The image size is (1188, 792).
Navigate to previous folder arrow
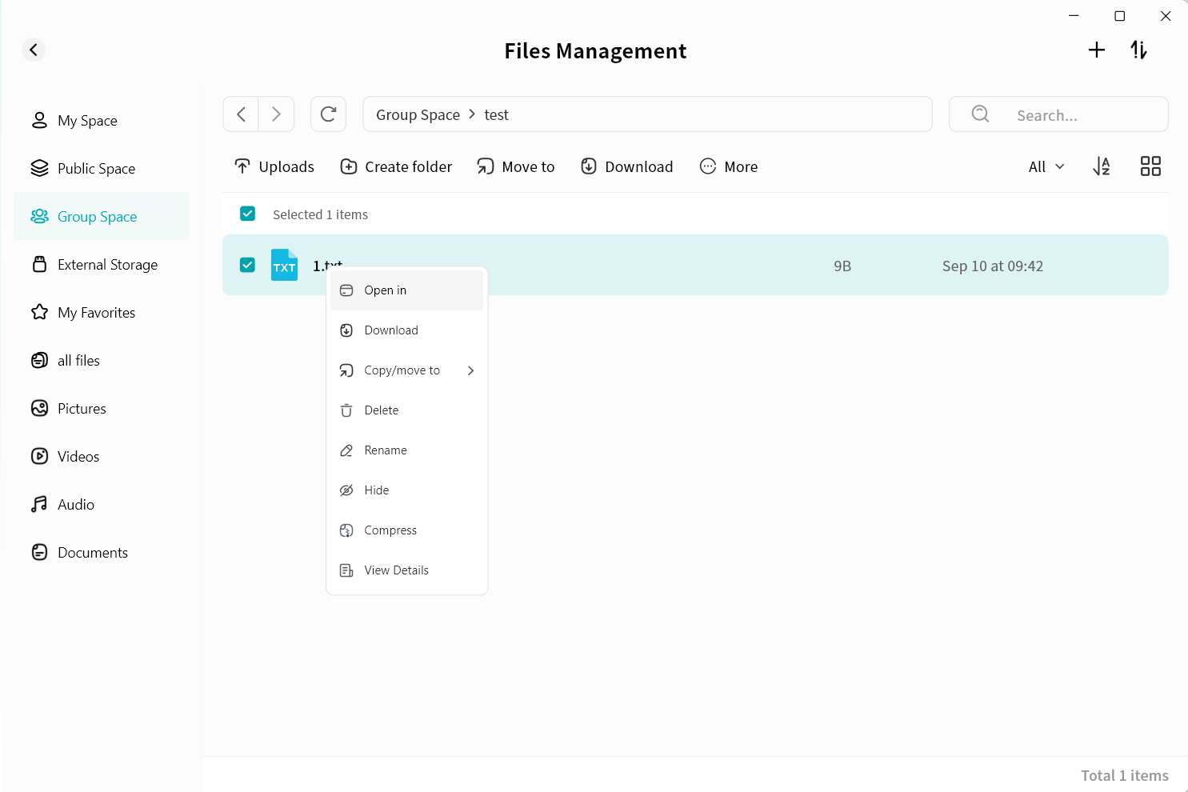point(241,114)
